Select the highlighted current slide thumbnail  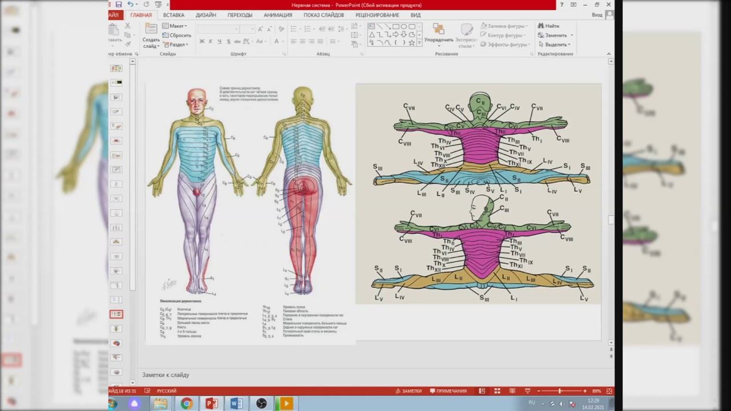[117, 314]
